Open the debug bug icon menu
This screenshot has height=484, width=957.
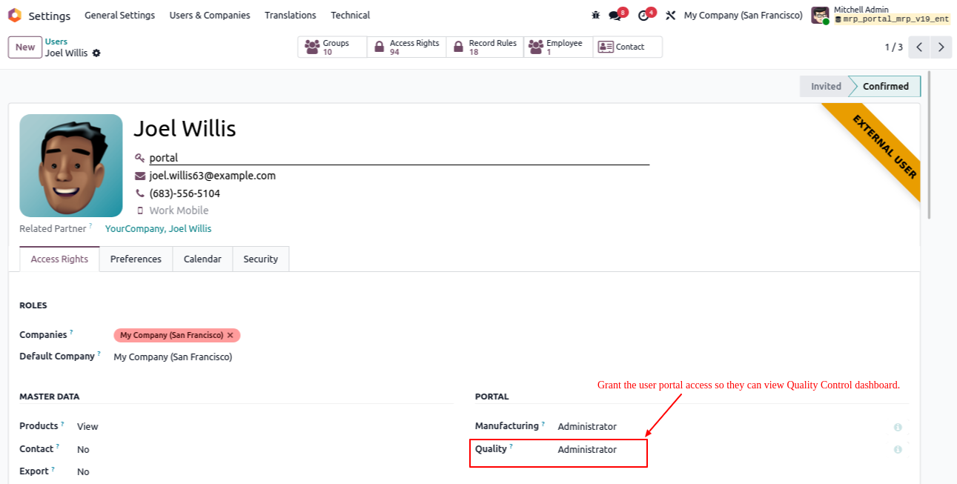(x=596, y=16)
